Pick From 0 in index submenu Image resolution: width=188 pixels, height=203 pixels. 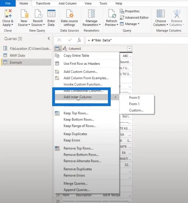tap(137, 97)
